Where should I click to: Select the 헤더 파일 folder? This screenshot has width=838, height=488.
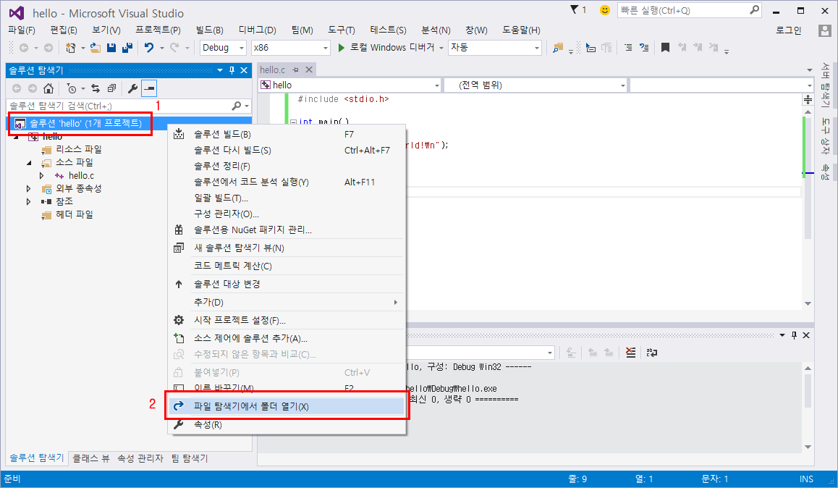75,215
